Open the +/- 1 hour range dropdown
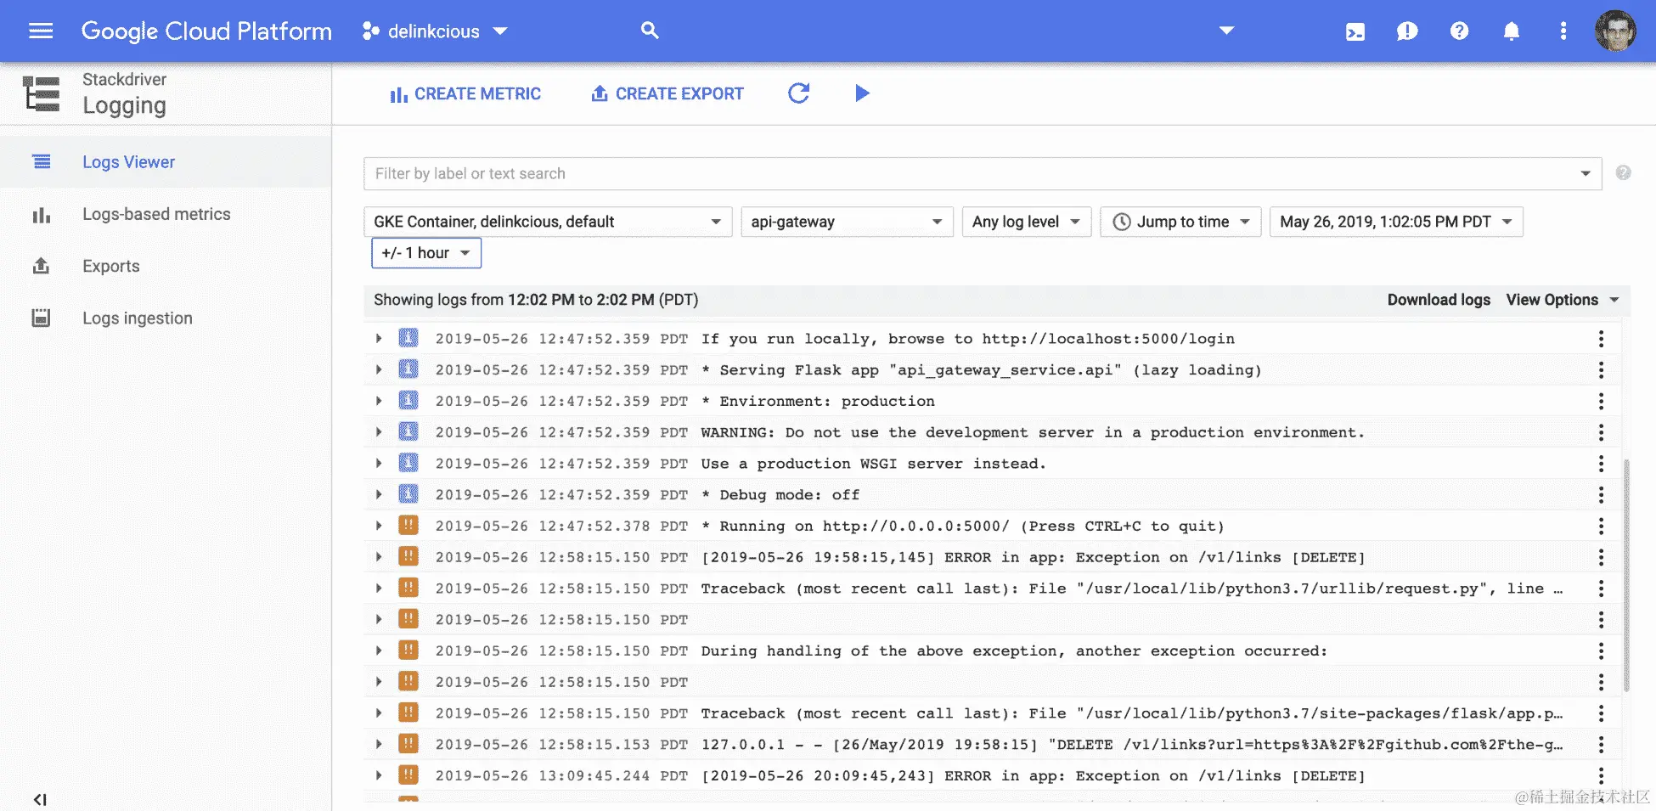The width and height of the screenshot is (1656, 811). click(426, 253)
